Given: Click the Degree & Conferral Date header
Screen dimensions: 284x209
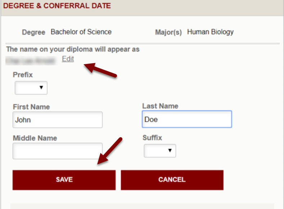Looking at the screenshot, I should (x=57, y=6).
